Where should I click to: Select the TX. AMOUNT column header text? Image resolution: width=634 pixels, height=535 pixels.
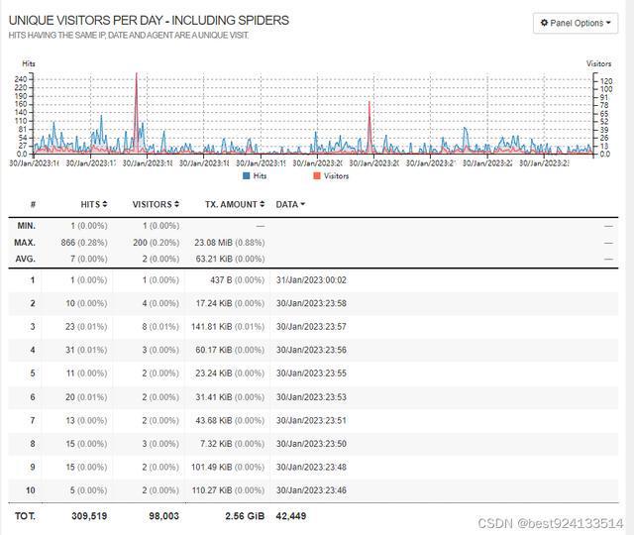pyautogui.click(x=232, y=204)
